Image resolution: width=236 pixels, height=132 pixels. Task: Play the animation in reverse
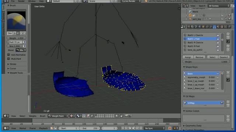[x=130, y=128]
